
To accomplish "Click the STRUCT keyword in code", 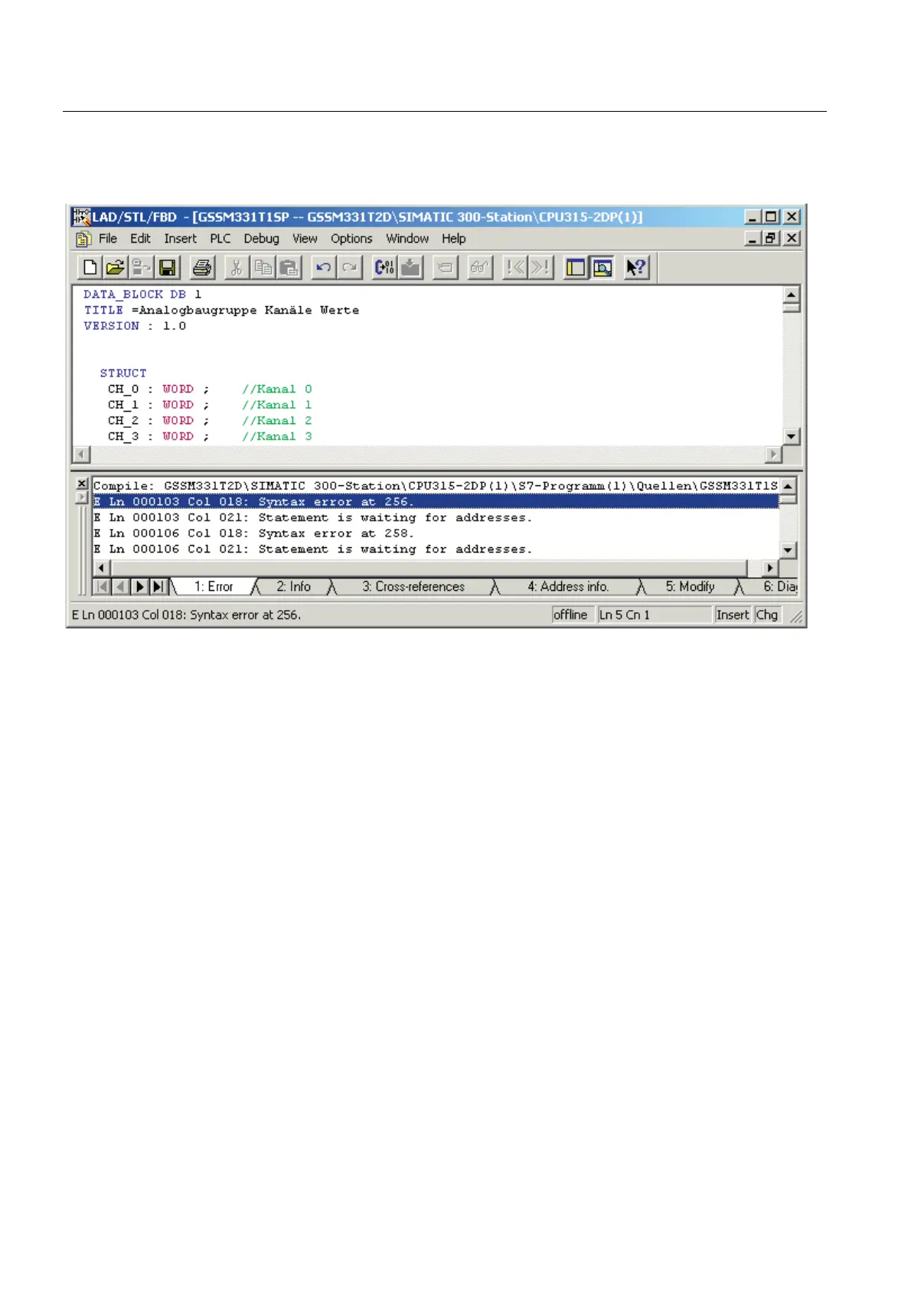I will pos(123,373).
